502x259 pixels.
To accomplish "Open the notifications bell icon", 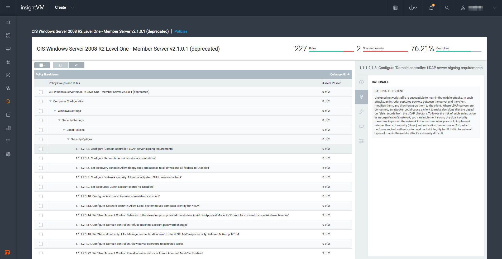I will coord(431,8).
